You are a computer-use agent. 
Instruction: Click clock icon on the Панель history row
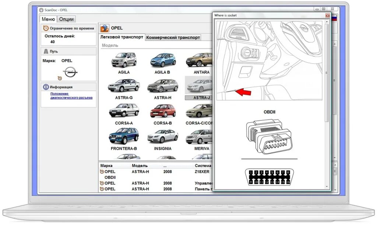102,189
